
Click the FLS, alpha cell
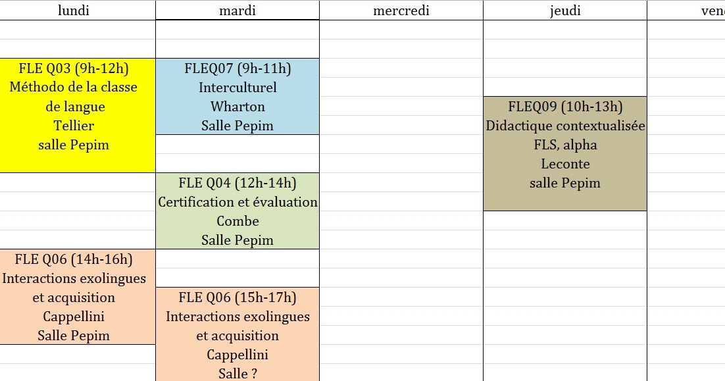tap(564, 145)
